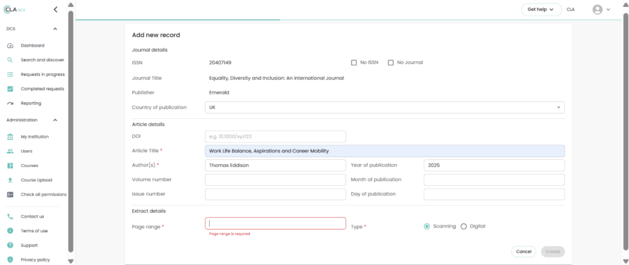Open Courses in the sidebar
Image resolution: width=629 pixels, height=265 pixels.
point(29,166)
